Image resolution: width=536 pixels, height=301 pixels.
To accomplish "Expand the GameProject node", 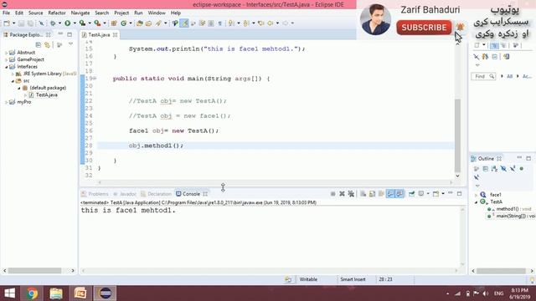I will [6, 59].
